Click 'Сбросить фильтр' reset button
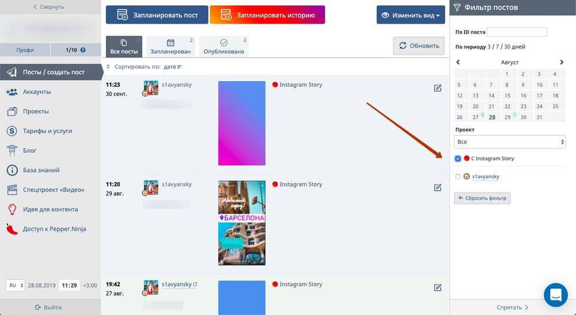576x315 pixels. [x=482, y=198]
